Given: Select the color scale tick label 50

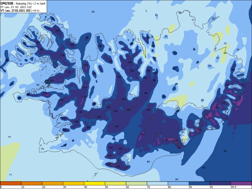Looking at the screenshot, I should [x=107, y=187].
